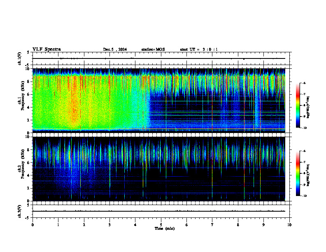The image size is (326, 252).
Task: Click the "ch.1(V)" axis label
Action: [20, 58]
